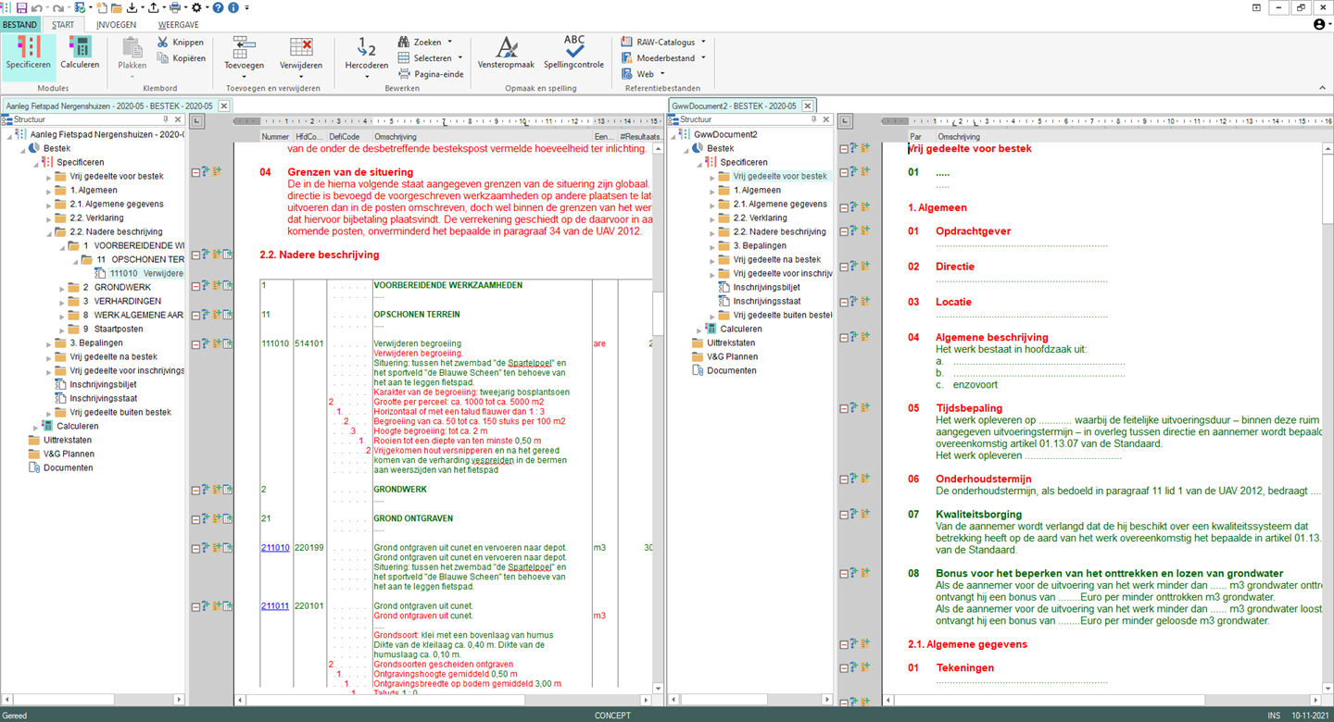Save document via quick access floppy icon
1334x722 pixels.
tap(21, 7)
